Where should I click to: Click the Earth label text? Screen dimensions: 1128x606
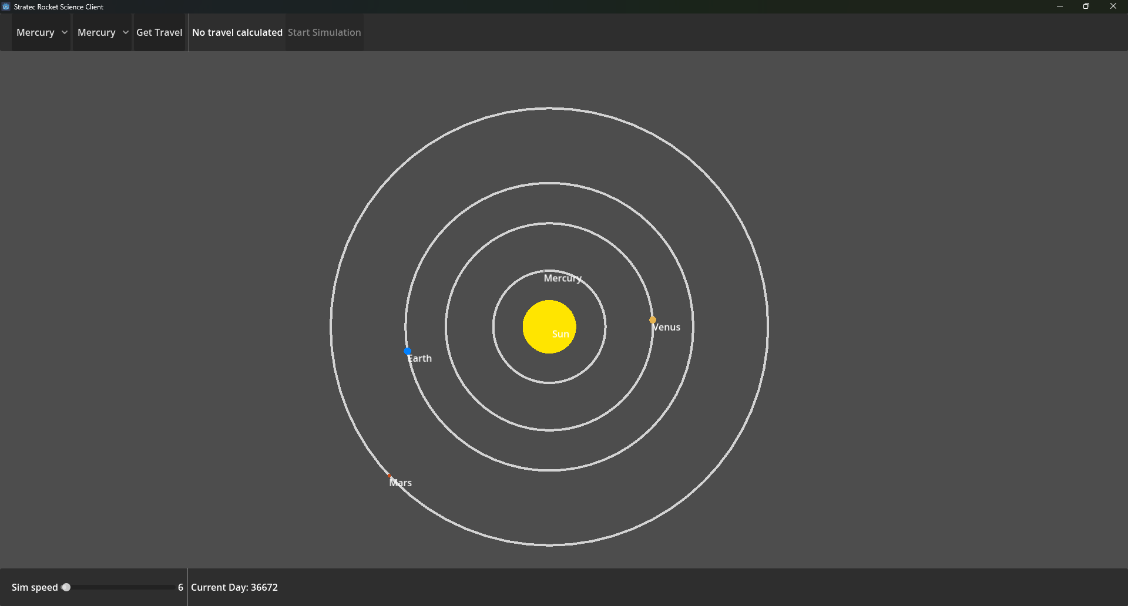click(419, 358)
